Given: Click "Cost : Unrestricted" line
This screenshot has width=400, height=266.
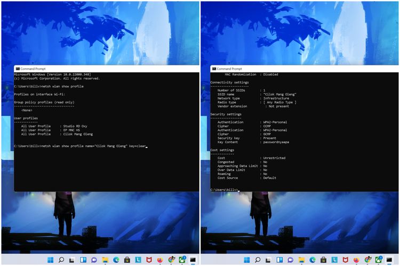Looking at the screenshot, I should point(251,158).
